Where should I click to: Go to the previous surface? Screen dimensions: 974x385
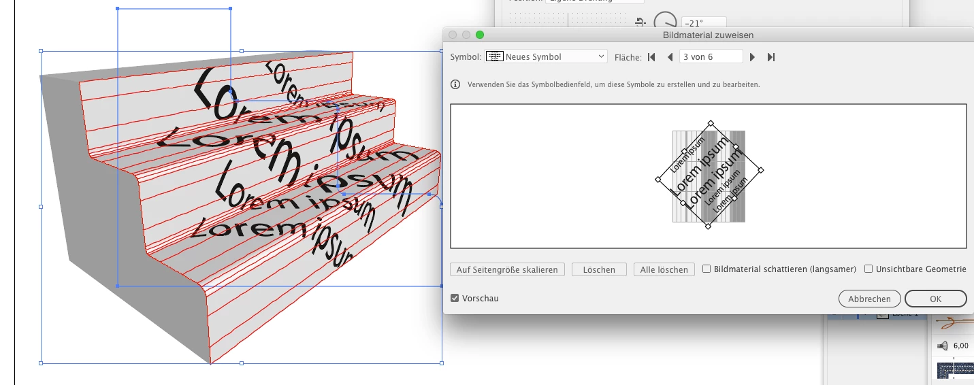(670, 57)
